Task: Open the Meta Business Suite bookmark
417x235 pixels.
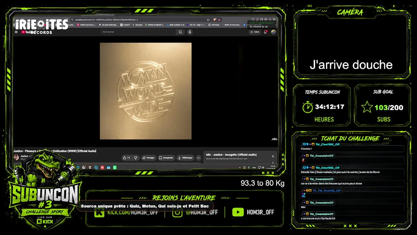Action: tap(176, 25)
